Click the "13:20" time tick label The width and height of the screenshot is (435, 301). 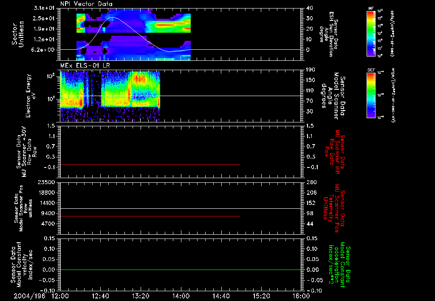(x=141, y=296)
